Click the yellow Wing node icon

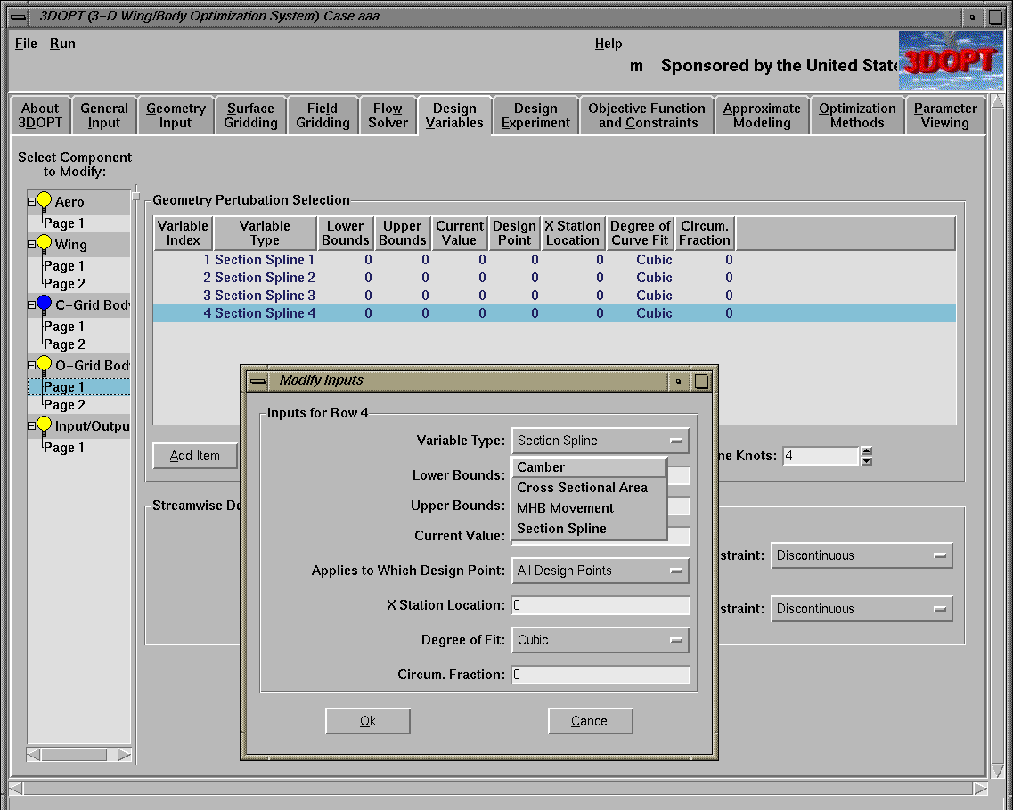point(44,243)
